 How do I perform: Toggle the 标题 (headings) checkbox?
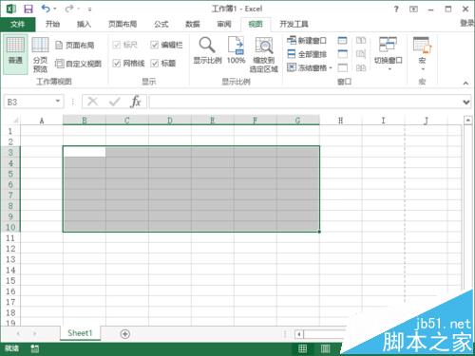163,64
